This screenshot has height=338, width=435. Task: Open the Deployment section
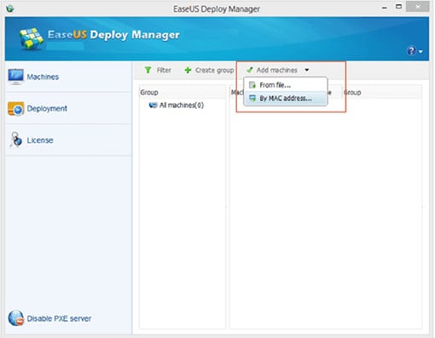pos(68,108)
